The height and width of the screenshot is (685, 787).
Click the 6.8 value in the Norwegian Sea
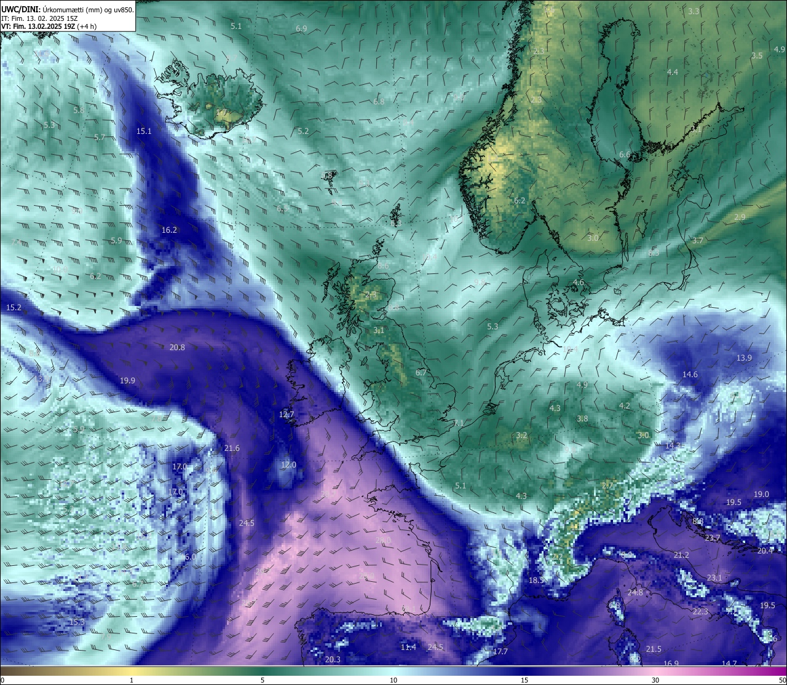(379, 101)
